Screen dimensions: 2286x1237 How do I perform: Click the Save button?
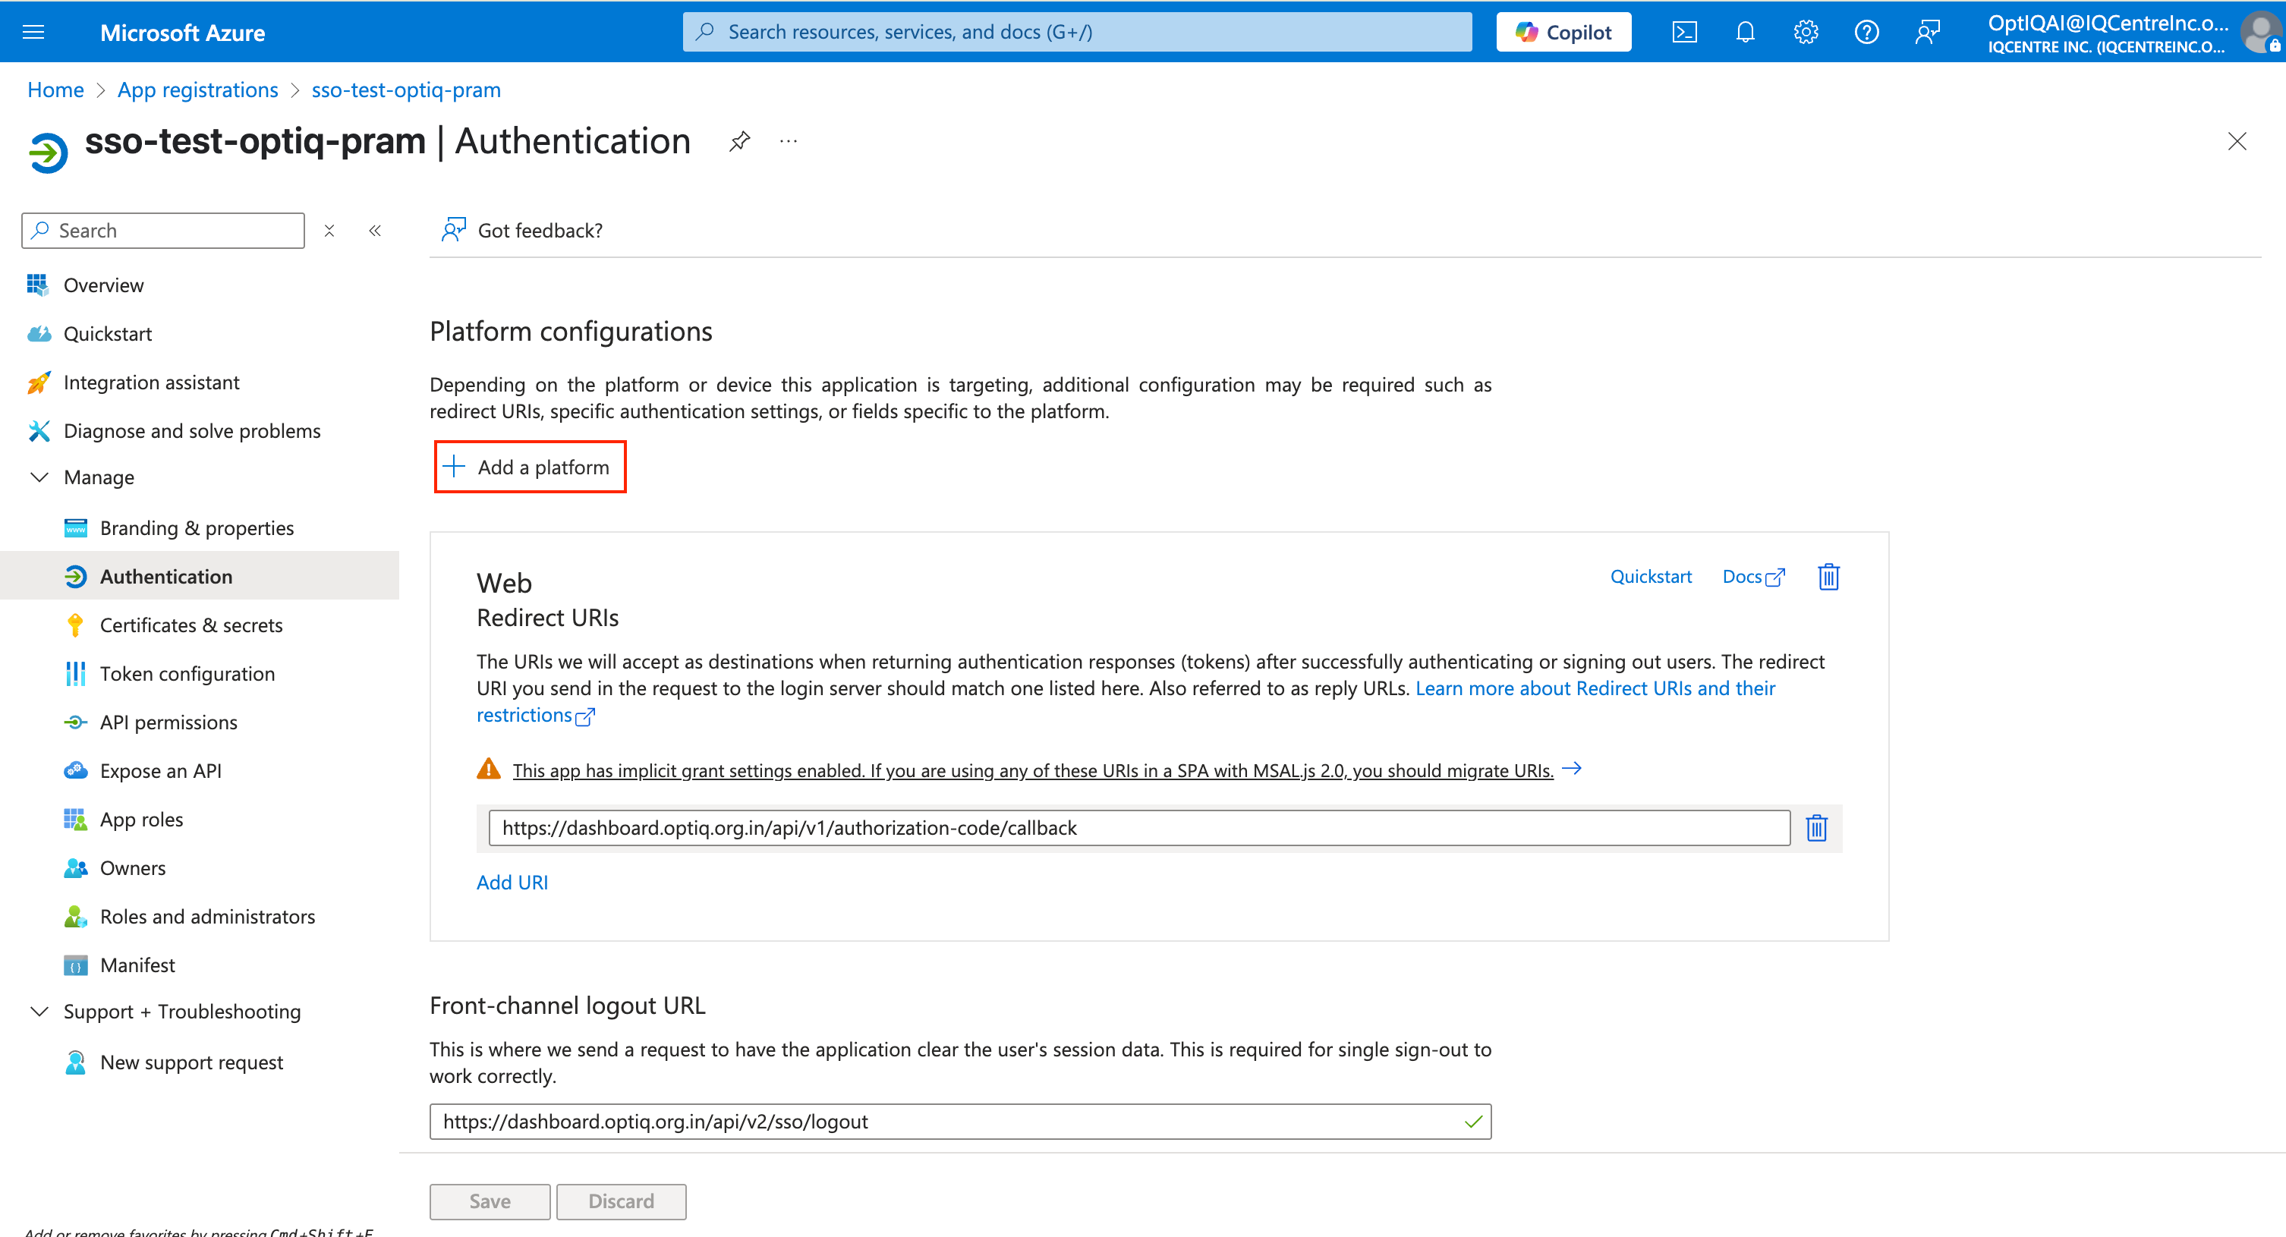point(490,1201)
